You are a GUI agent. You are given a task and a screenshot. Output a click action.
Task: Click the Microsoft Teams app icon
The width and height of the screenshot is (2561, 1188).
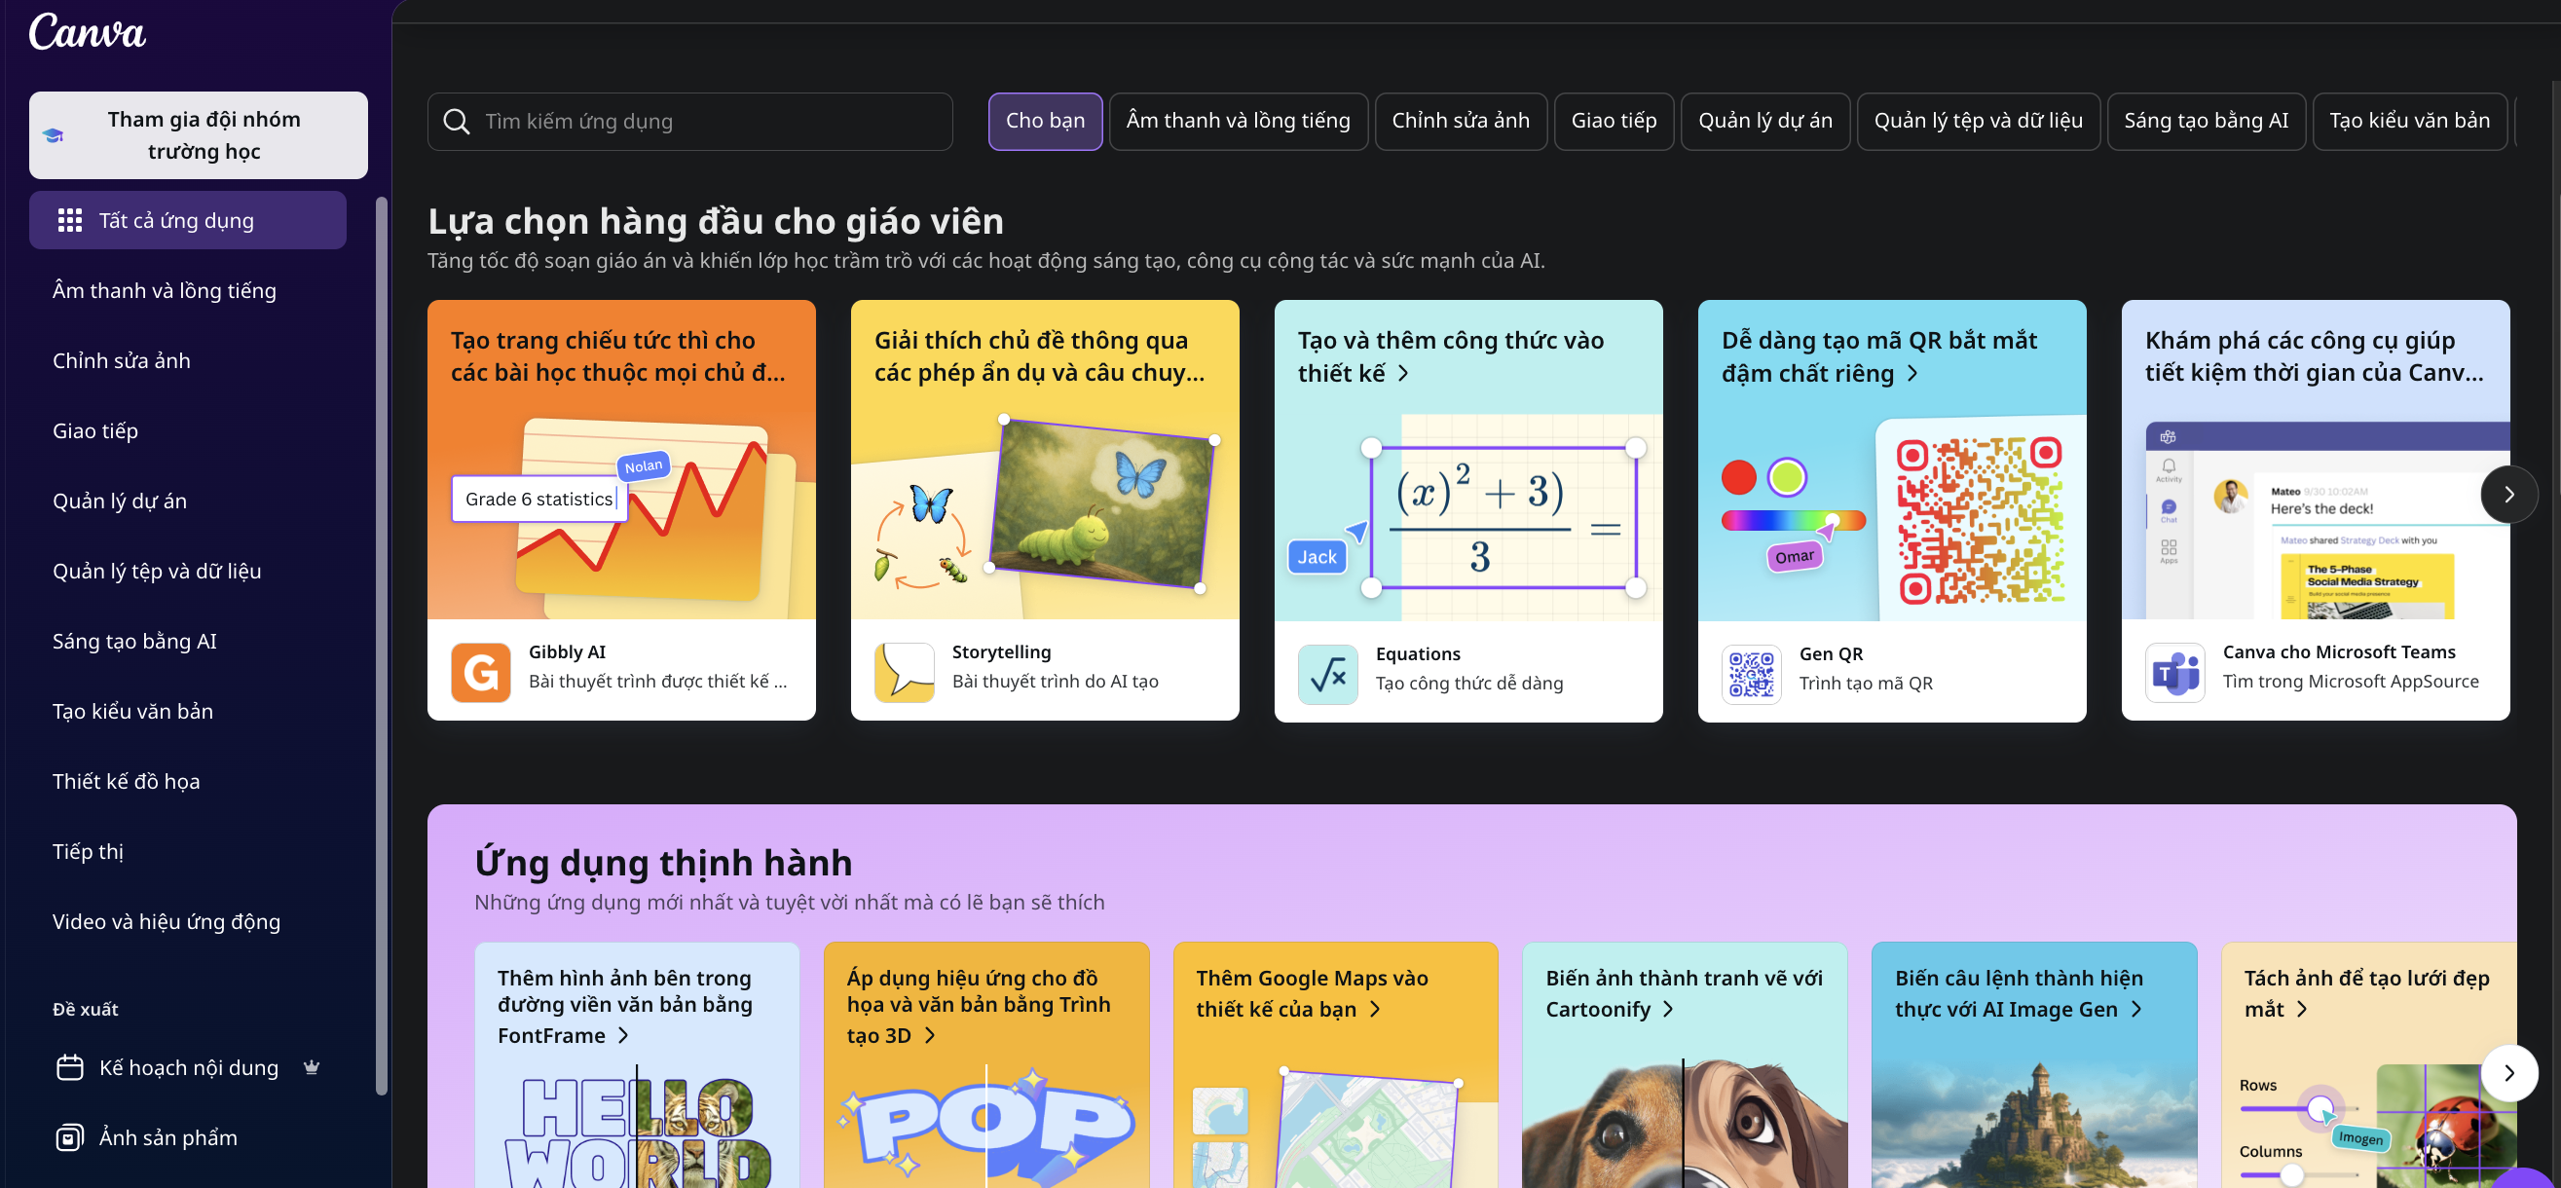tap(2174, 672)
